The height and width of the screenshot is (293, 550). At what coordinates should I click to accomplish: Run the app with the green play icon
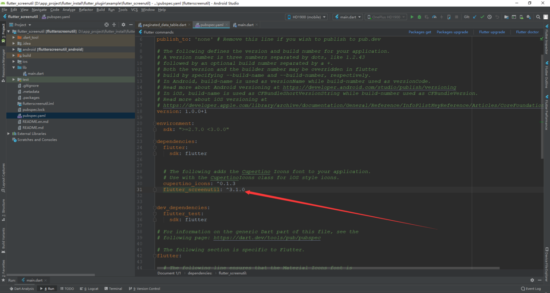point(412,17)
